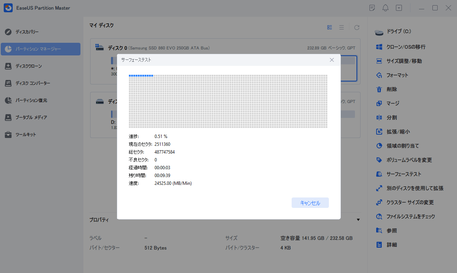Click the 別のディスクを使用して拡張 arrow icon
The image size is (457, 273).
(x=379, y=188)
